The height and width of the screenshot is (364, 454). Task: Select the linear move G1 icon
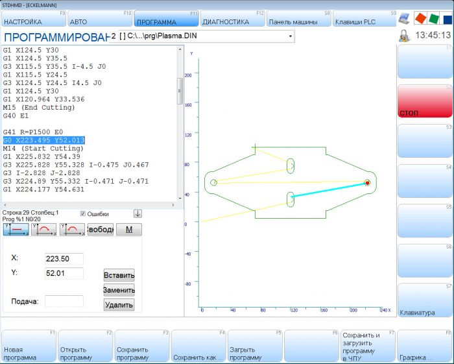pos(16,229)
